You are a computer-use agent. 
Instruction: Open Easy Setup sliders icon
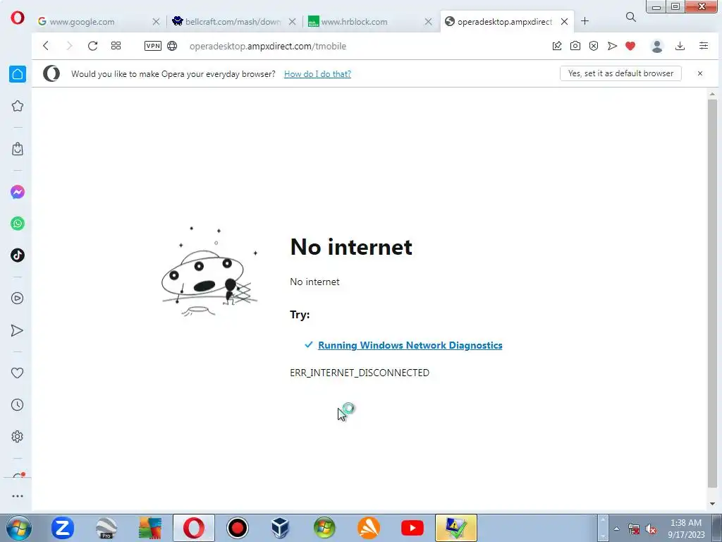[704, 46]
